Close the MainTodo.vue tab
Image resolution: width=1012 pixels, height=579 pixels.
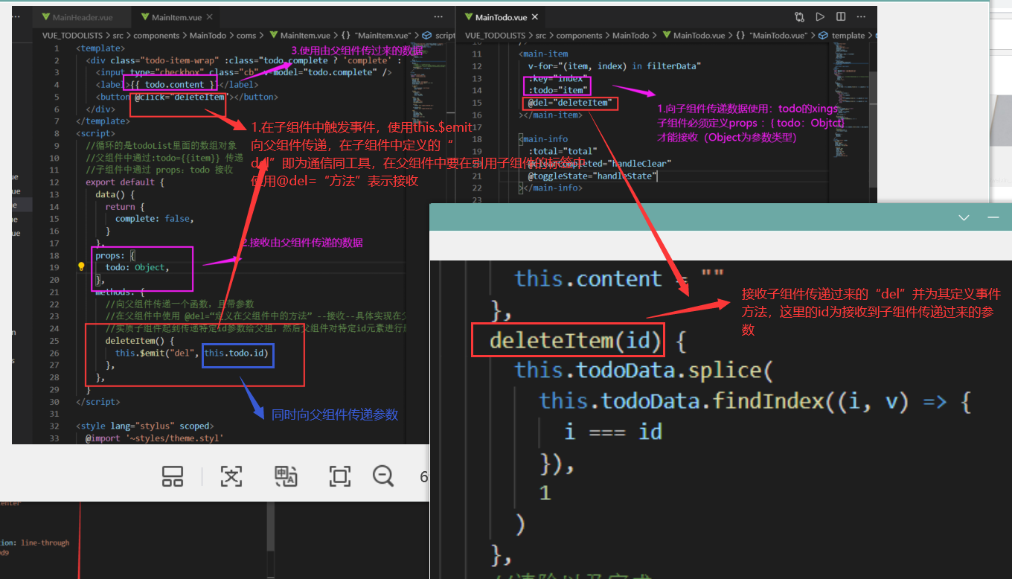point(534,16)
